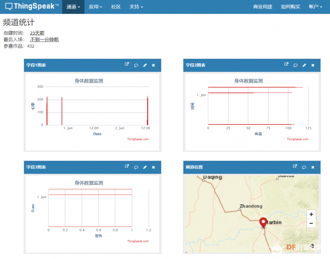Image resolution: width=330 pixels, height=259 pixels.
Task: Click 身体数据监测 title in 字段1图表
Action: pyautogui.click(x=89, y=81)
